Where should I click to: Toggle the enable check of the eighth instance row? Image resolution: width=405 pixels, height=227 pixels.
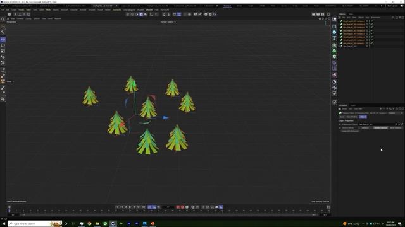[x=371, y=44]
